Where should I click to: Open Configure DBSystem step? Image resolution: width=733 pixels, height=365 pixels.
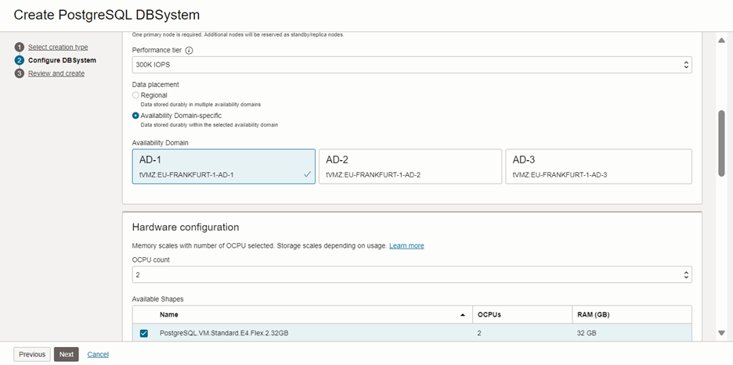pos(62,60)
